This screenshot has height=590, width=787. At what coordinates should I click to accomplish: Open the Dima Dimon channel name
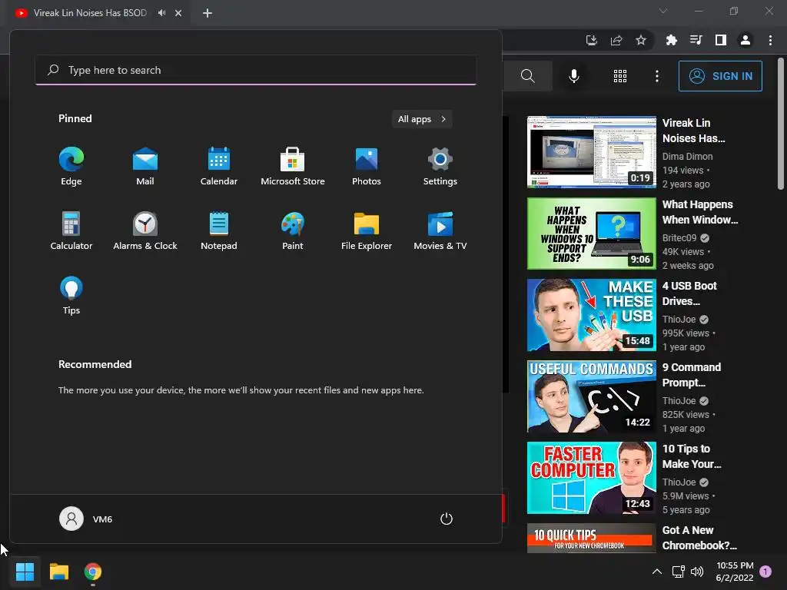(687, 157)
